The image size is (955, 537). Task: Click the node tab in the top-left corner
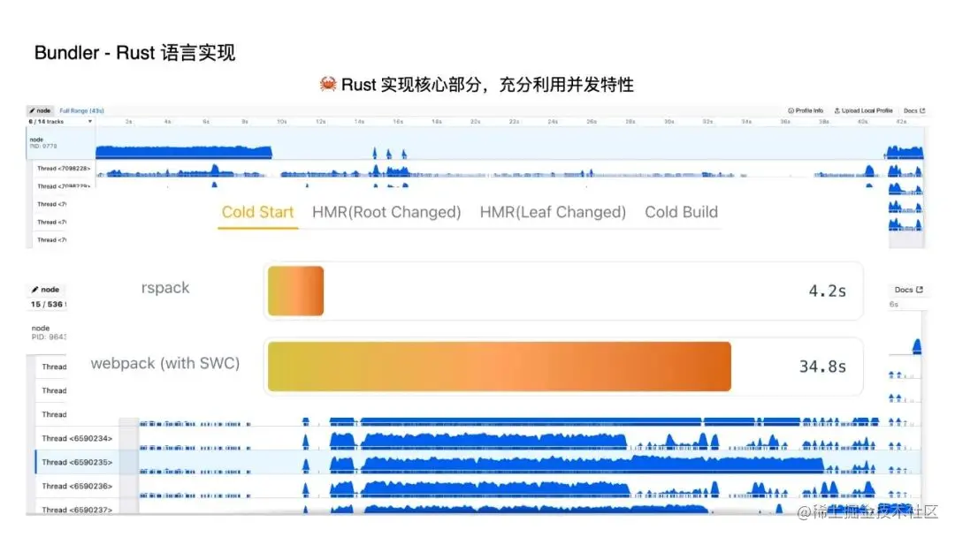click(x=40, y=110)
